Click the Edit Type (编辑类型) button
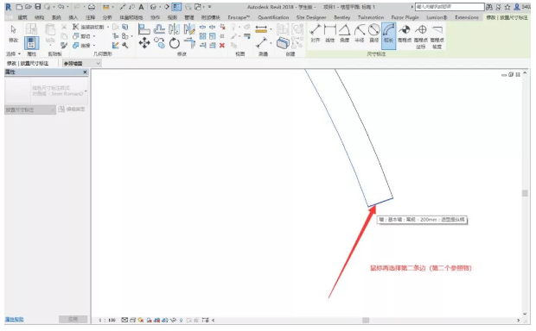 point(72,109)
